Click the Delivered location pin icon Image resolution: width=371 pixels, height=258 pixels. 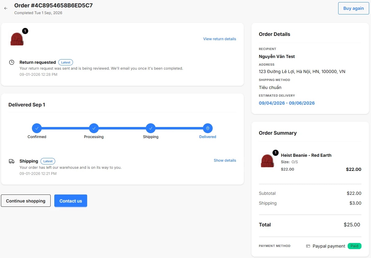tap(208, 128)
